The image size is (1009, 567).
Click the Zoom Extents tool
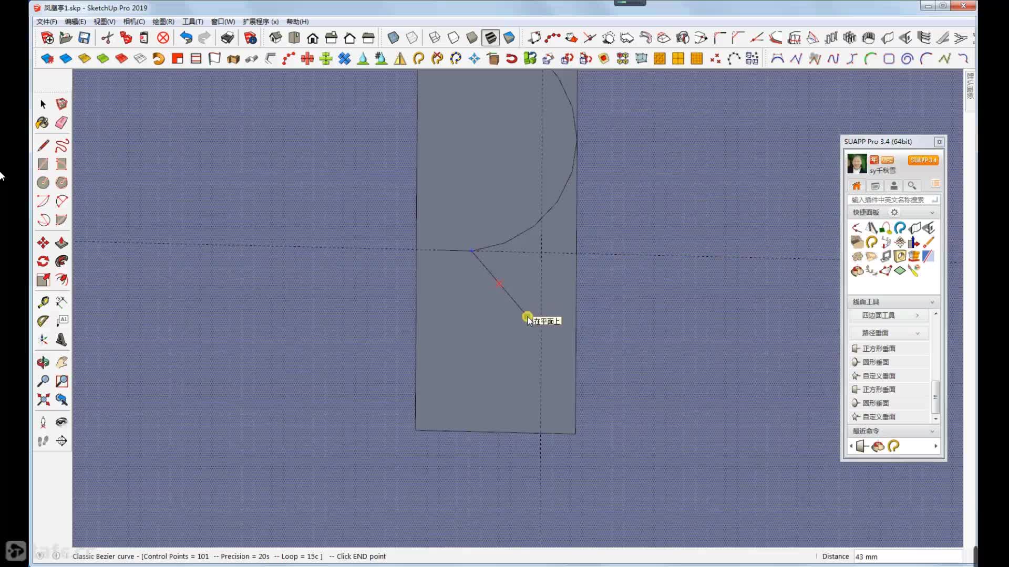pyautogui.click(x=43, y=400)
